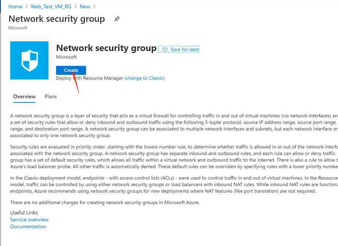This screenshot has height=246, width=338.
Task: Click chevron after New breadcrumb
Action: coord(94,7)
